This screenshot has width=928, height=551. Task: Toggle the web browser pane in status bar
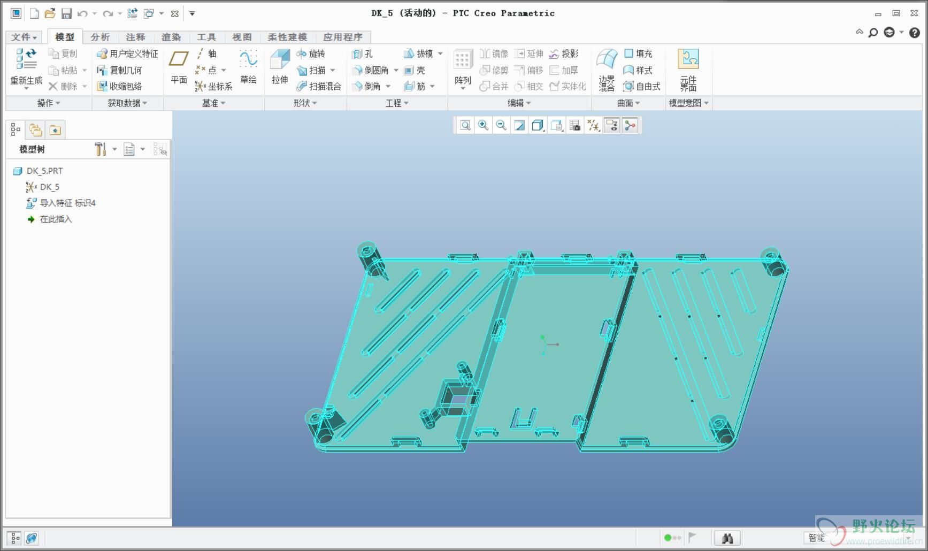(32, 538)
